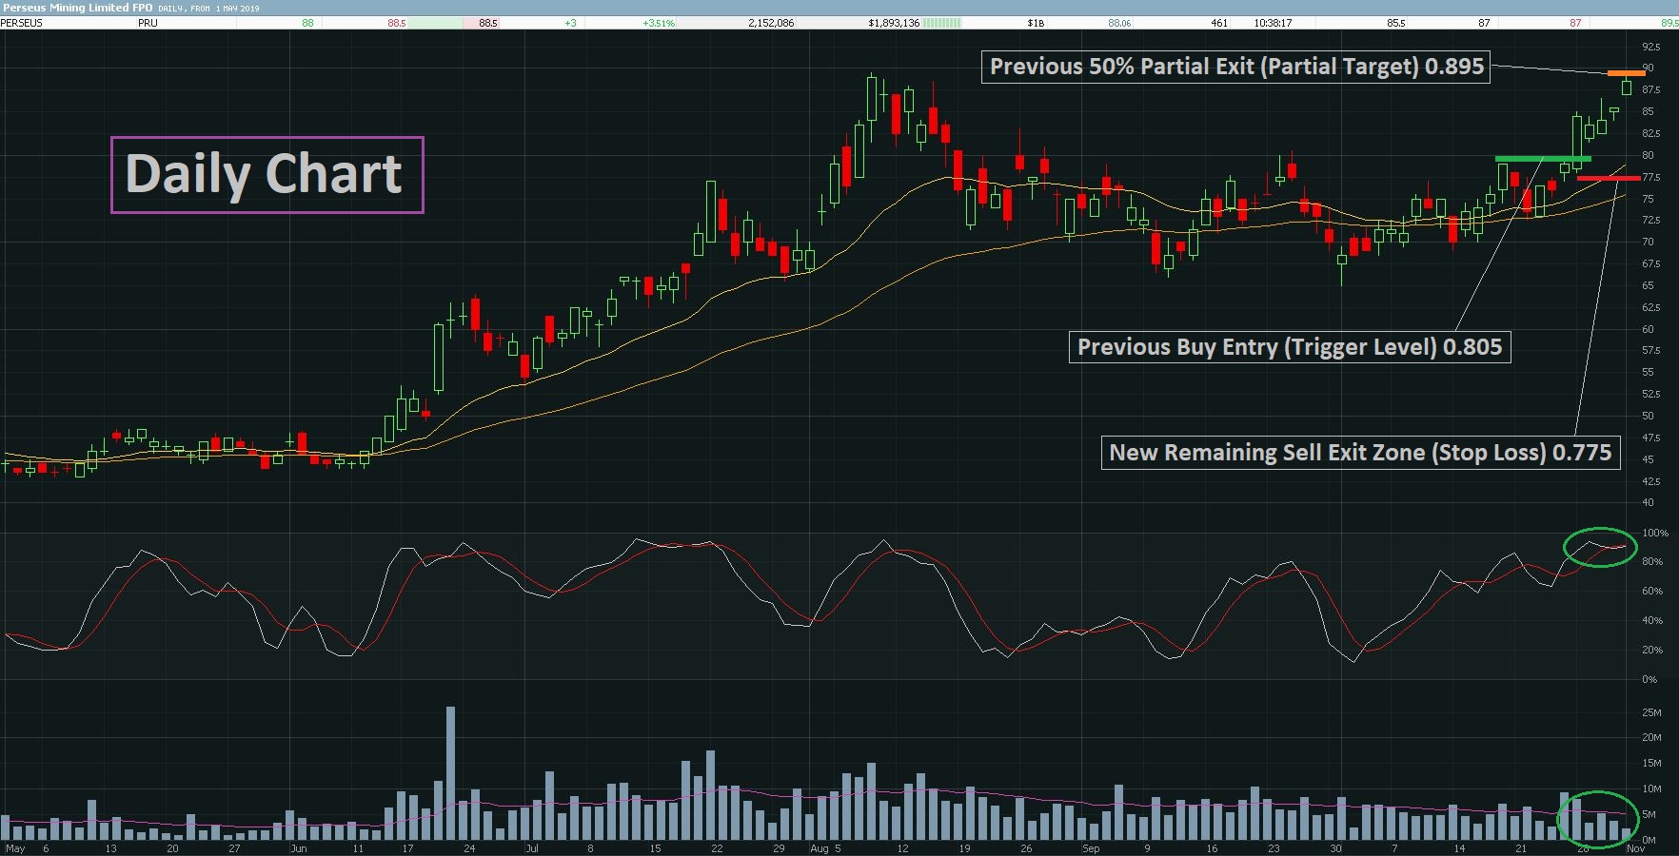The width and height of the screenshot is (1679, 856).
Task: Click the 25M label on the volume axis
Action: point(1651,712)
